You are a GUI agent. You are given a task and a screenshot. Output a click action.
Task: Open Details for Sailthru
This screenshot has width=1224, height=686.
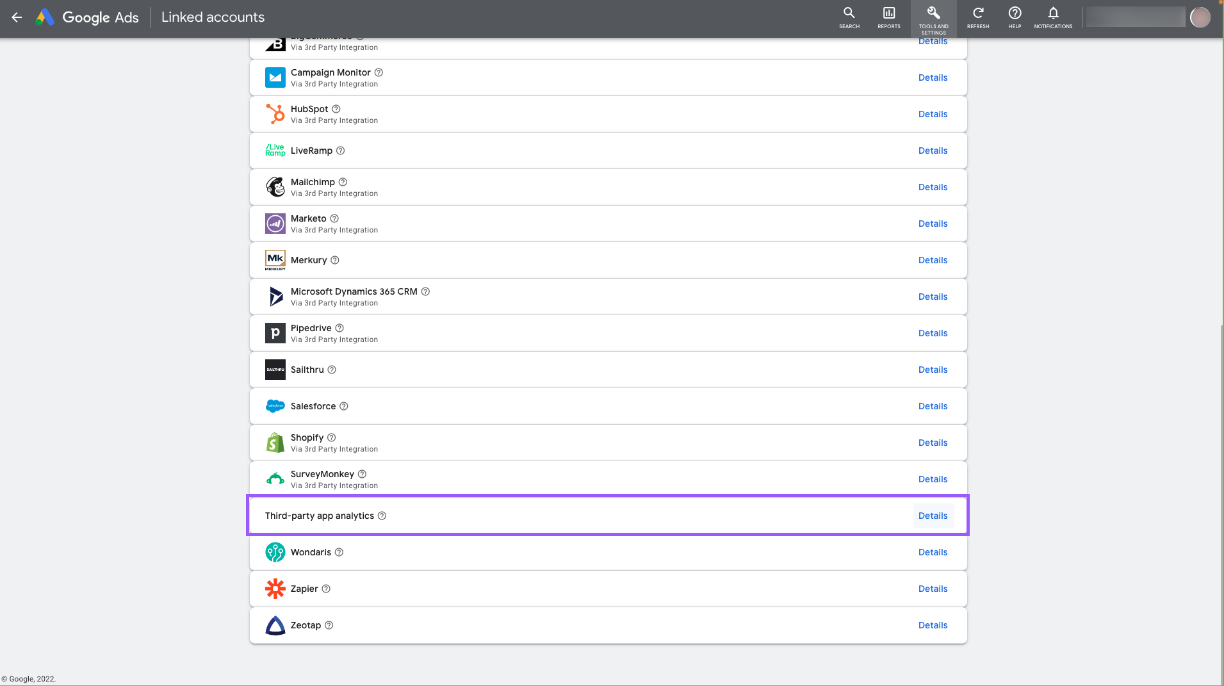933,370
